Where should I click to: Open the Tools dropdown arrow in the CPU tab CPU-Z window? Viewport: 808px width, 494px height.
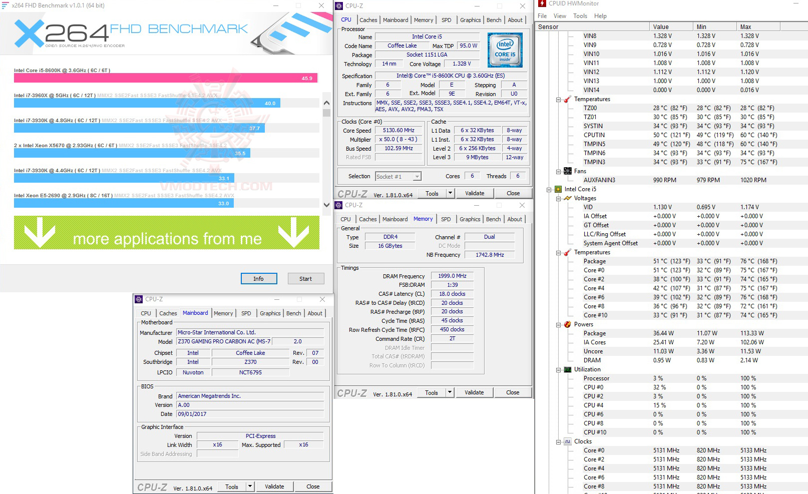coord(450,193)
